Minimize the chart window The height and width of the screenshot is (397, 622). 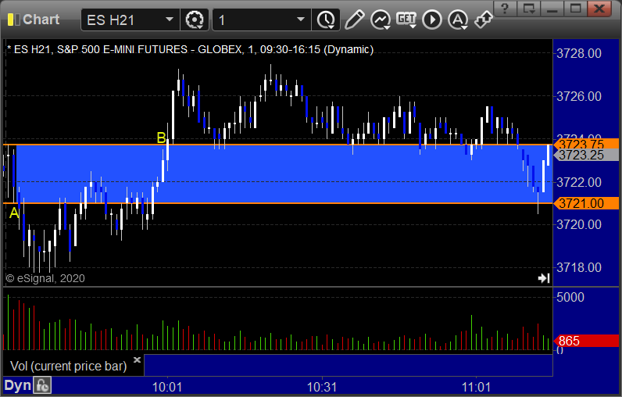[x=552, y=8]
